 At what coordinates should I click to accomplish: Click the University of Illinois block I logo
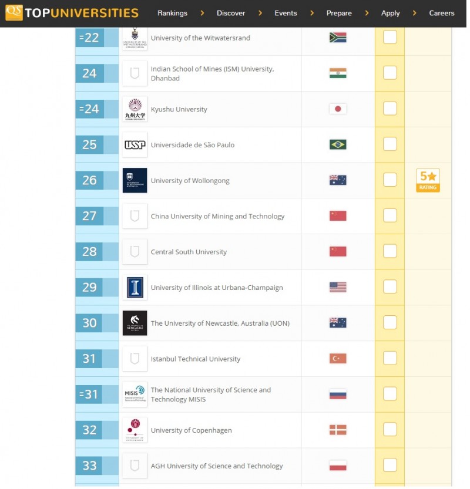tap(135, 288)
